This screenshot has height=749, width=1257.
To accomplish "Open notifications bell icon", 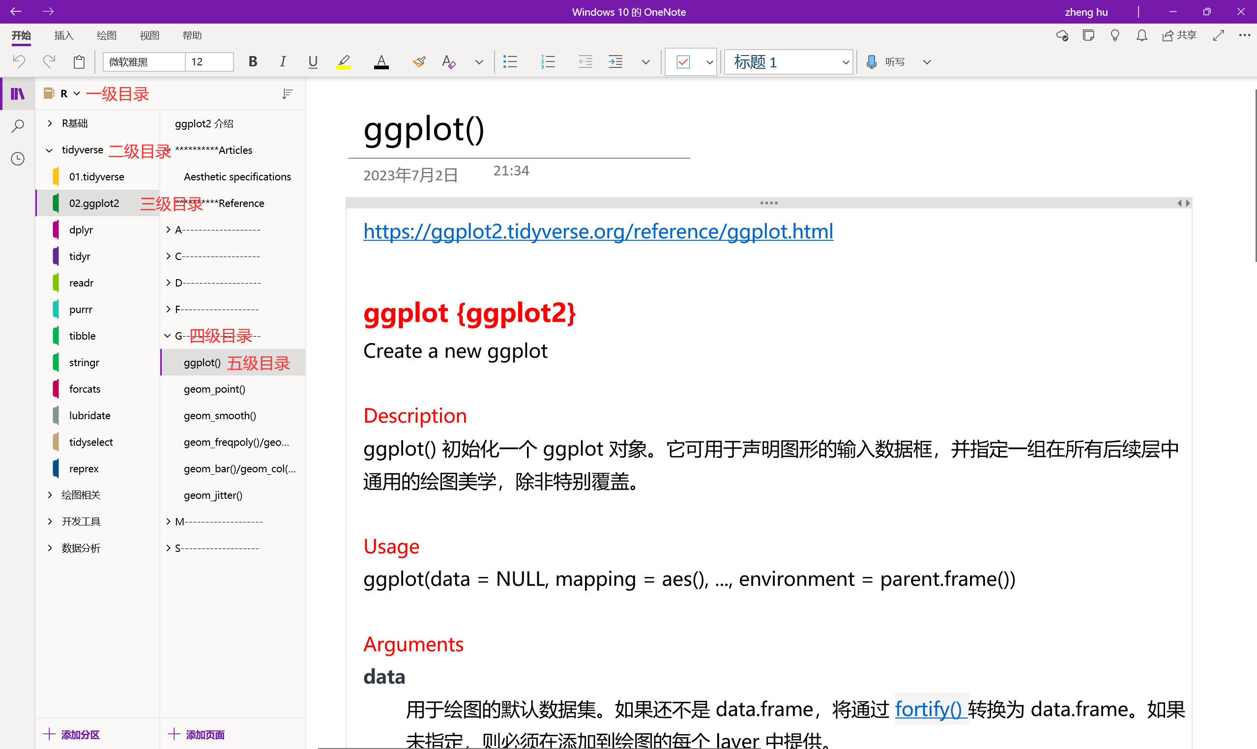I will pos(1141,35).
